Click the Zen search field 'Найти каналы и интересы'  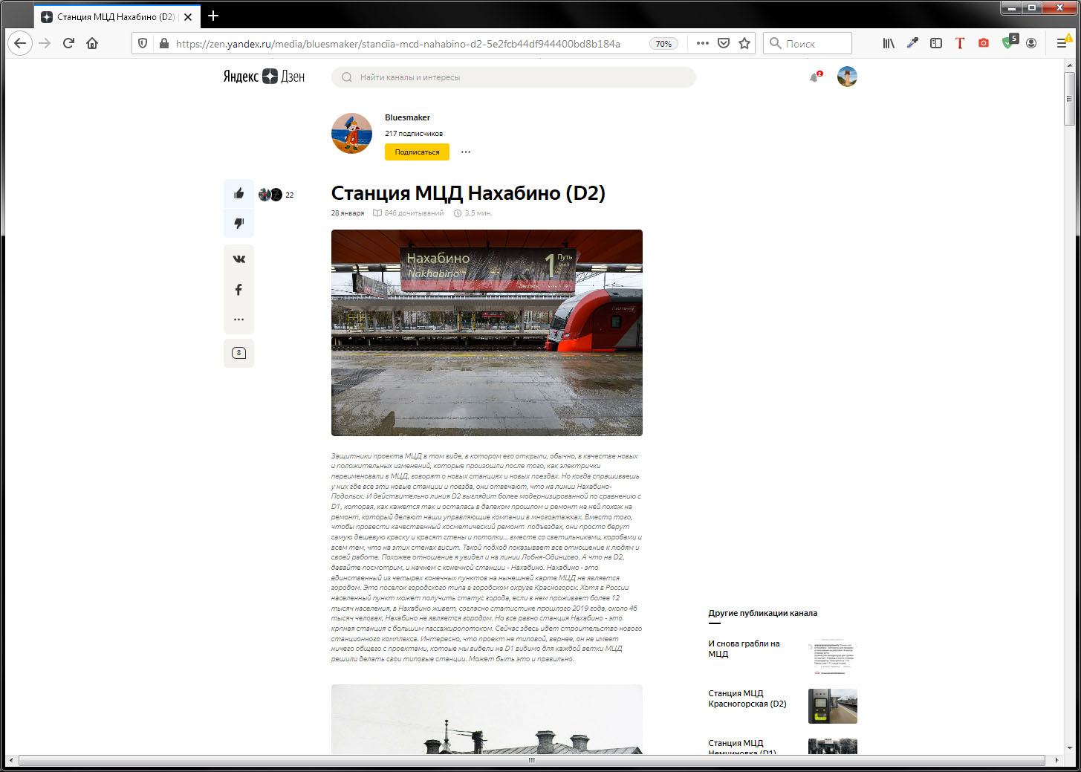tap(513, 77)
